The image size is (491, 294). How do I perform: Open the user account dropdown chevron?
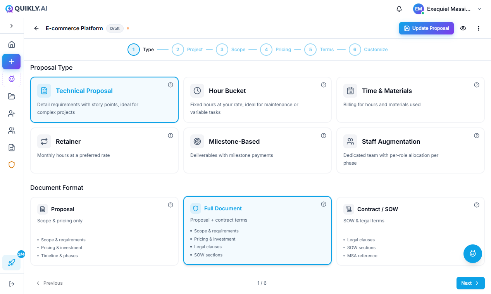pyautogui.click(x=479, y=9)
